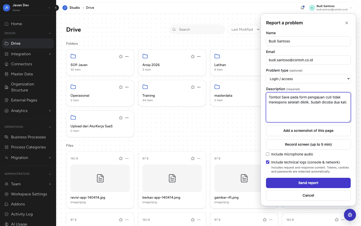This screenshot has width=361, height=226.
Task: Open Master Data in the sidebar
Action: click(28, 74)
